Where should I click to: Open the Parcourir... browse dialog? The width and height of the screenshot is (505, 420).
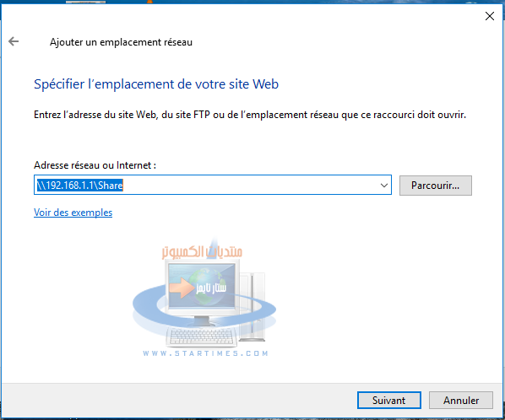coord(436,186)
